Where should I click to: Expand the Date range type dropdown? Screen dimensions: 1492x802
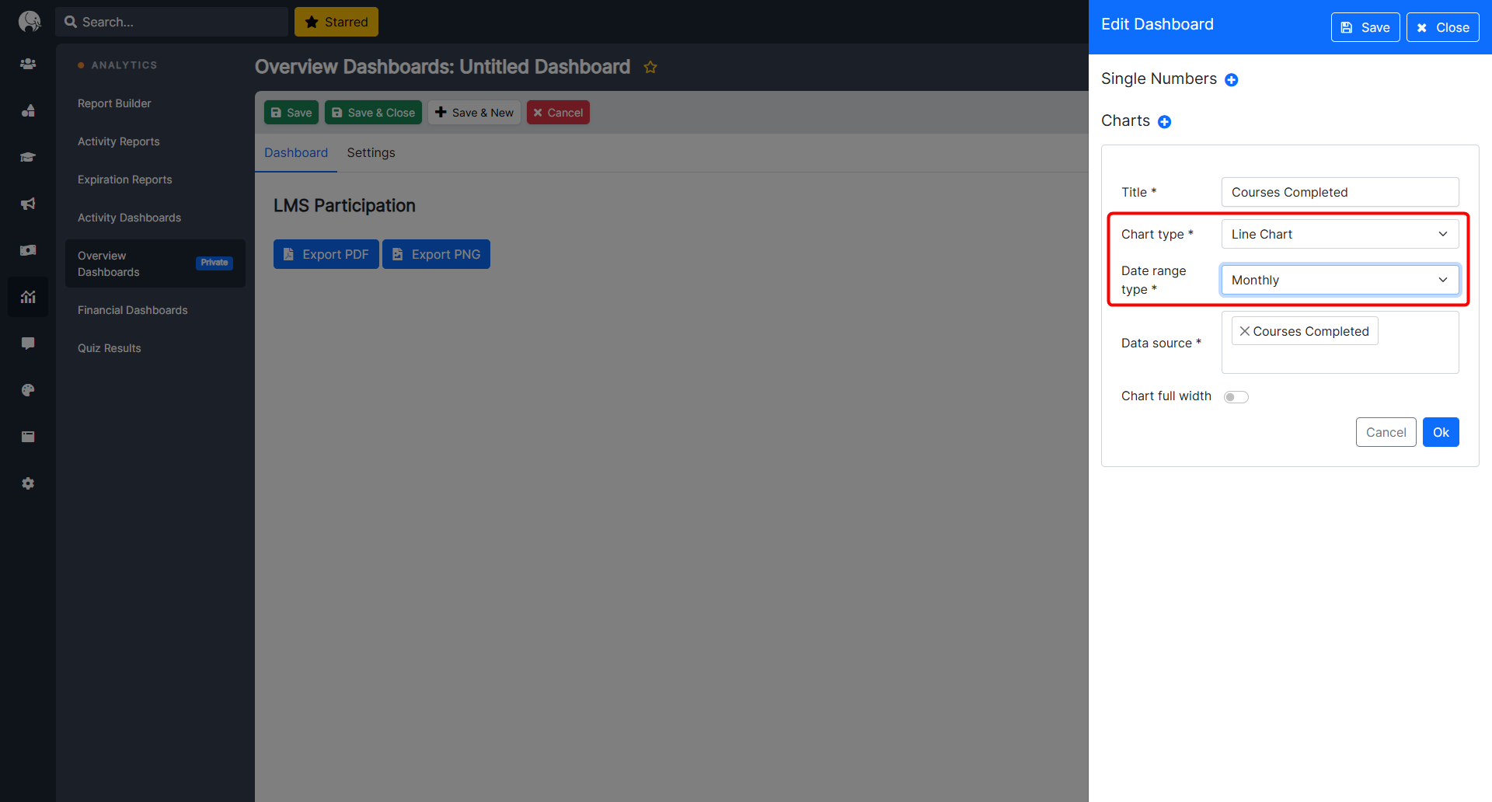pos(1339,280)
